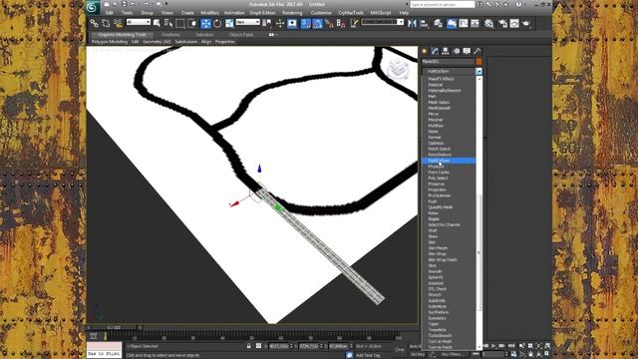Click the Mirror tool icon
The height and width of the screenshot is (359, 638).
[x=412, y=24]
